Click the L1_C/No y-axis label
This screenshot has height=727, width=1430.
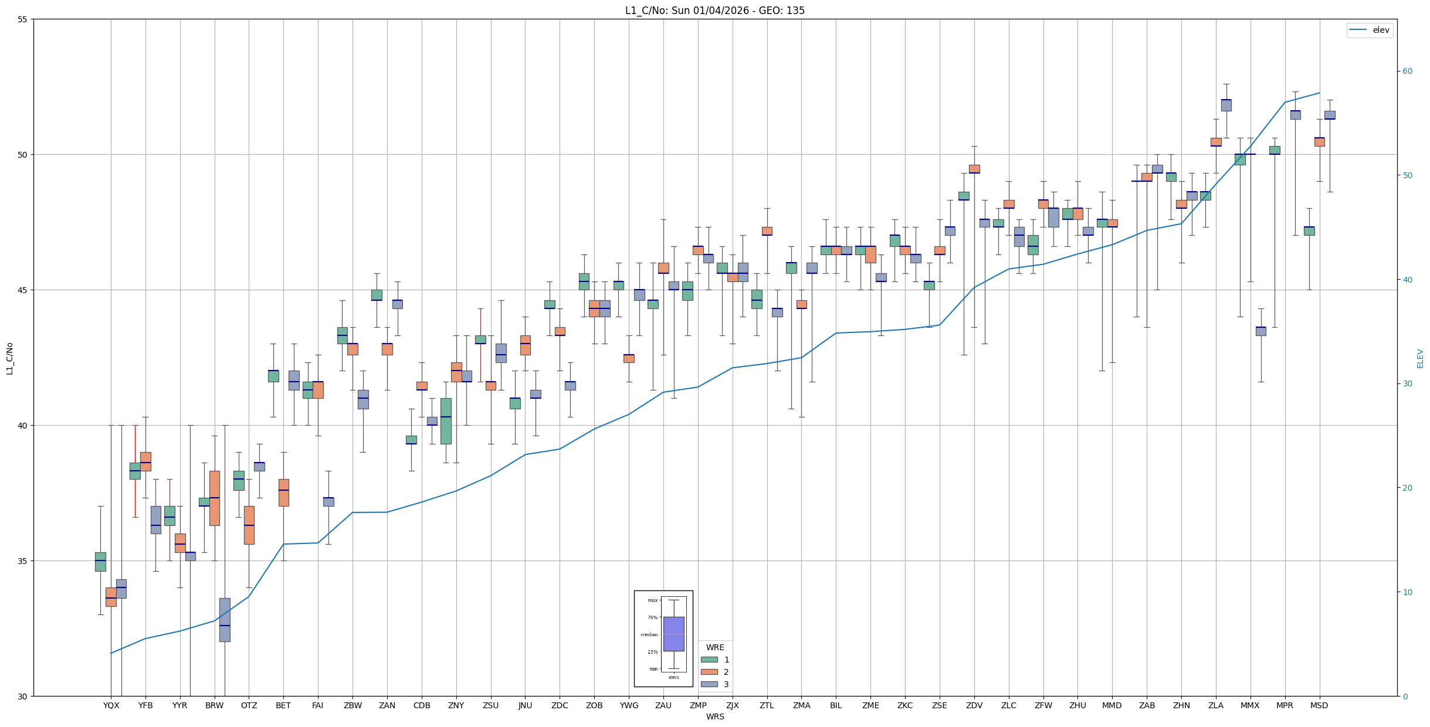tap(9, 358)
